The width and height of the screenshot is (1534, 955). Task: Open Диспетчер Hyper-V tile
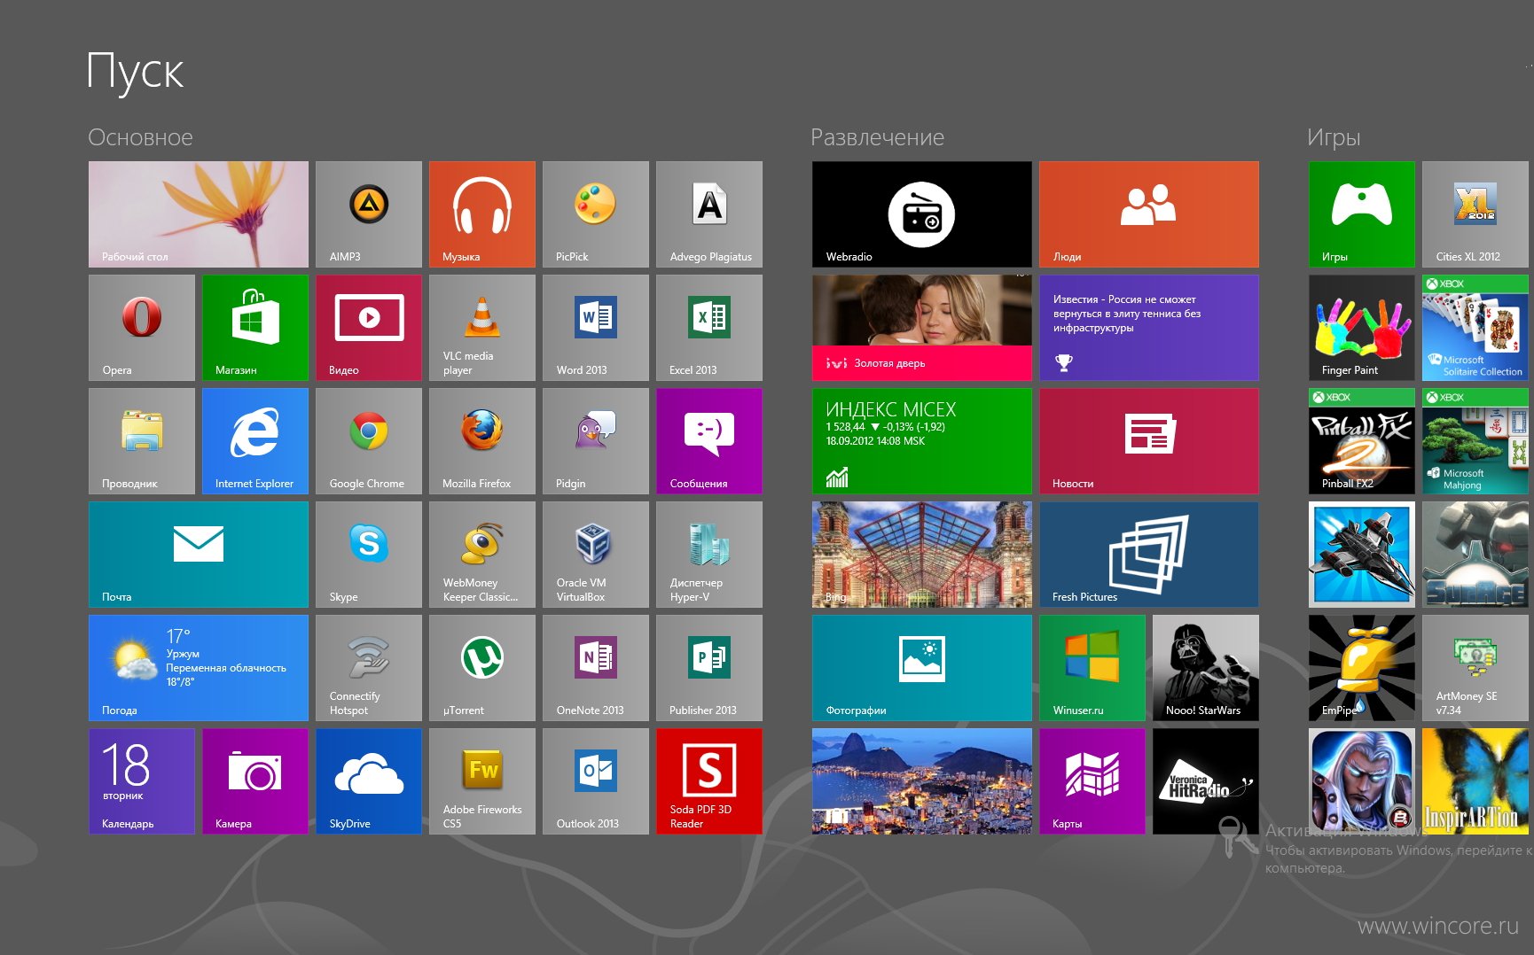[709, 555]
